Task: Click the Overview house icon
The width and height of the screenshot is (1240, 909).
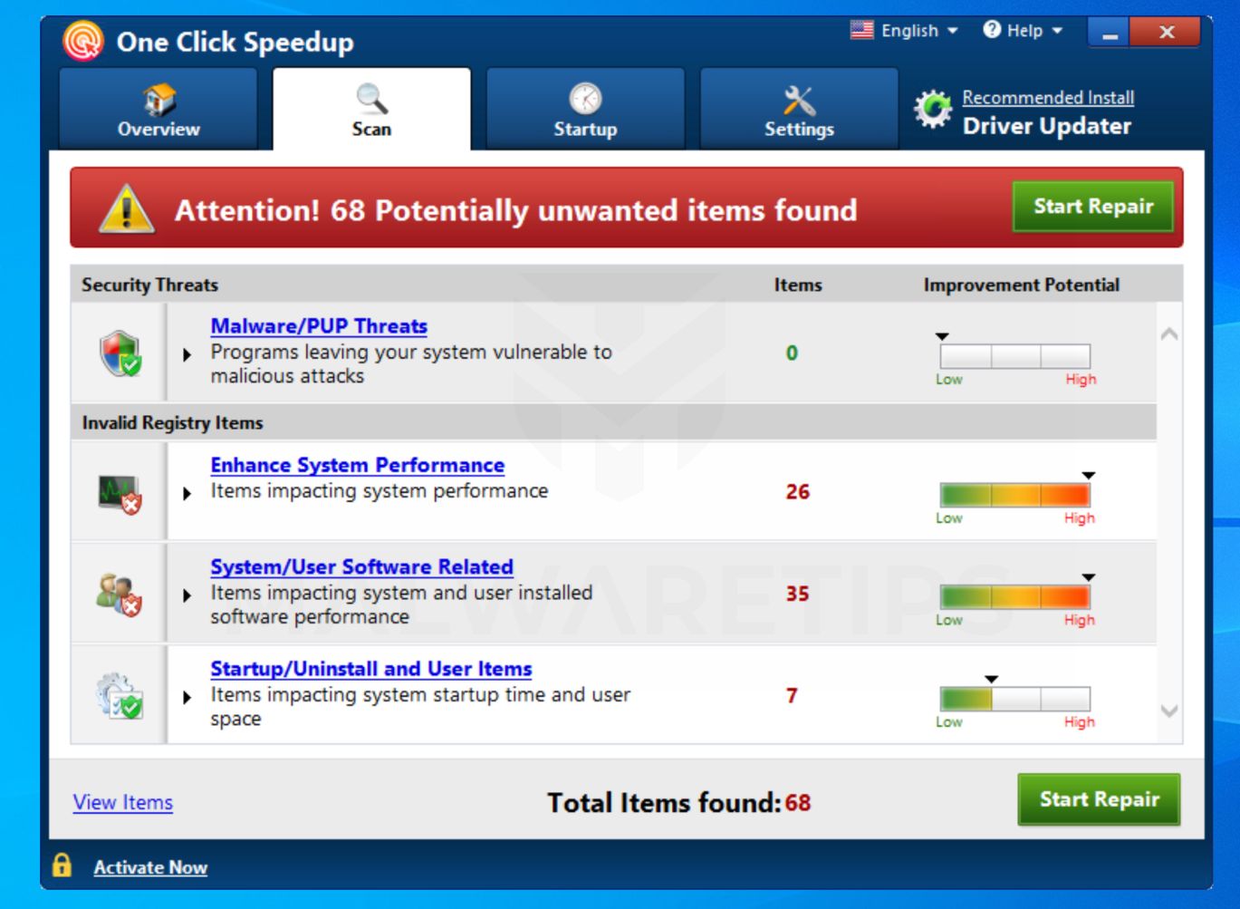Action: coord(159,99)
